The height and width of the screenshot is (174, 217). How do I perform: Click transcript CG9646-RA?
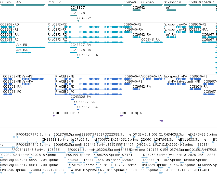(x=152, y=42)
